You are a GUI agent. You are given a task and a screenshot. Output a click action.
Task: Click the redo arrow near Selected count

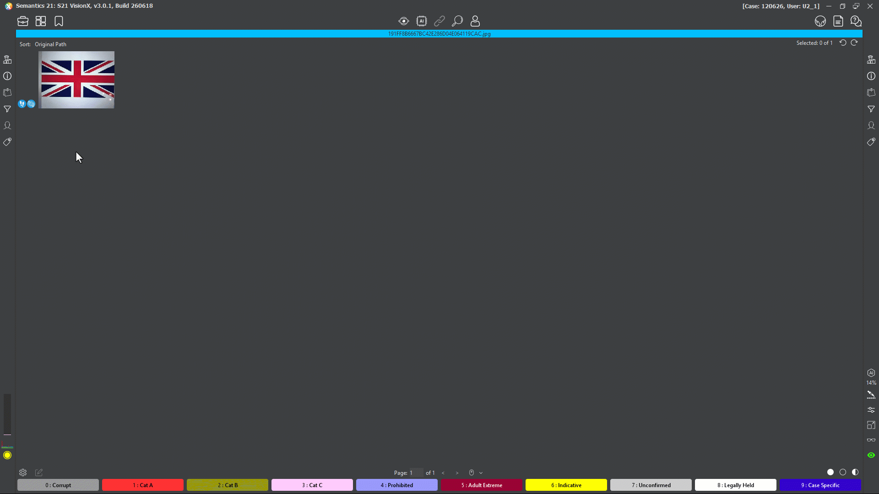pyautogui.click(x=854, y=43)
